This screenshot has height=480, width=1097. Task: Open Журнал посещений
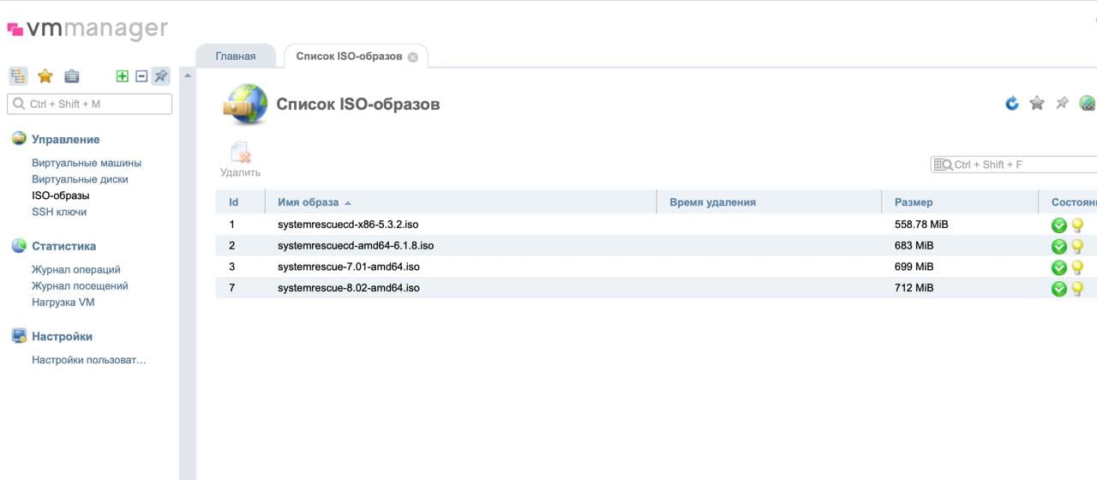[80, 285]
